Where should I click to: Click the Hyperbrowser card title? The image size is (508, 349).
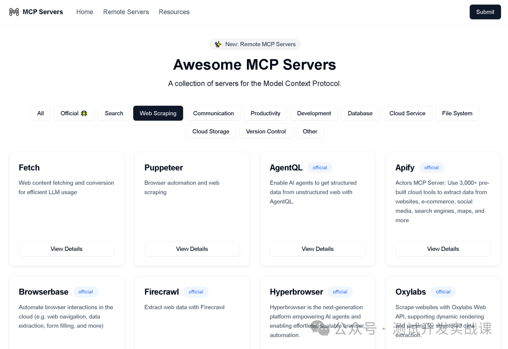pyautogui.click(x=296, y=292)
